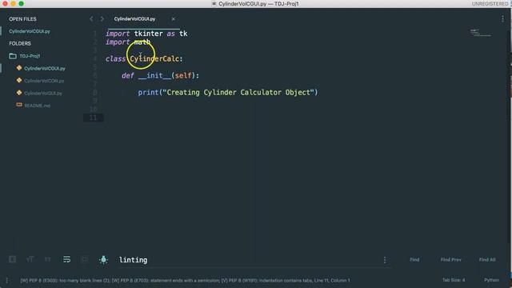Image resolution: width=512 pixels, height=288 pixels.
Task: Toggle highlight matches lightbulb icon
Action: (103, 259)
